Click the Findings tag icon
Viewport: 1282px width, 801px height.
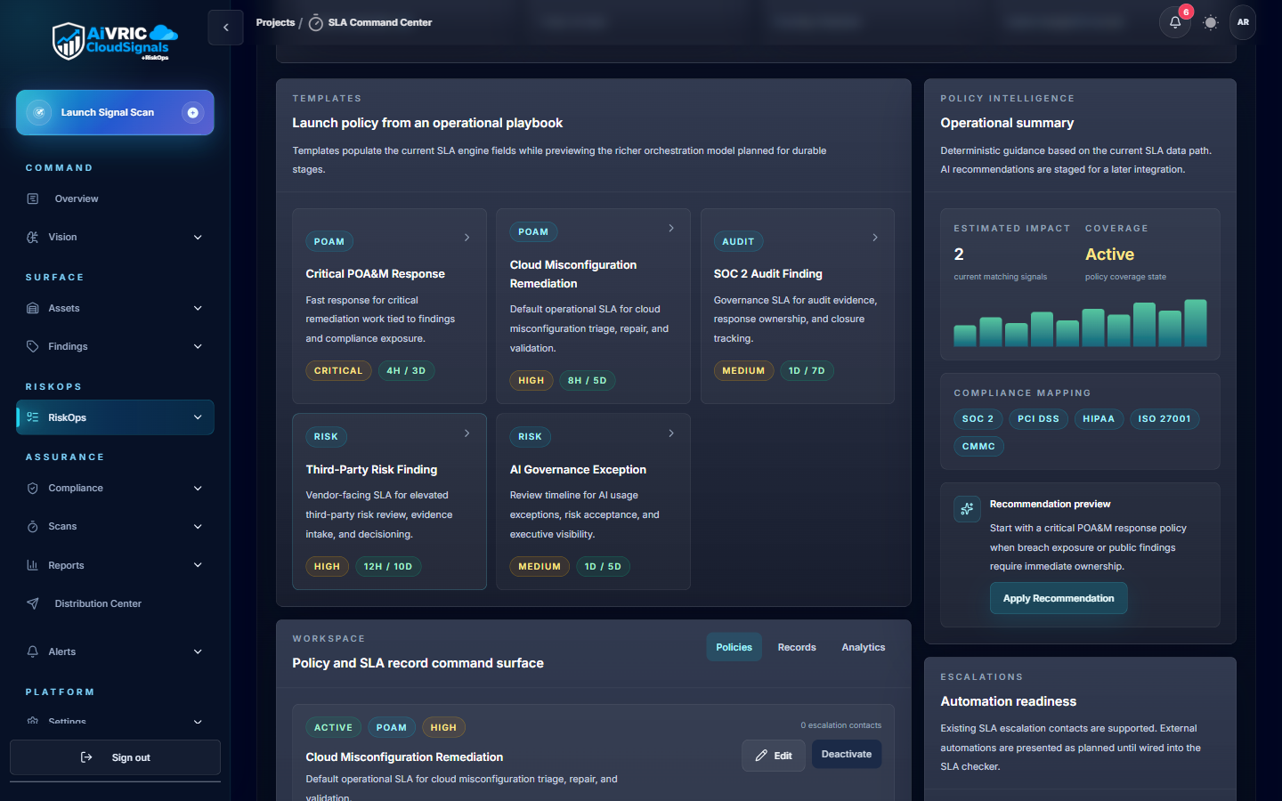click(x=33, y=346)
